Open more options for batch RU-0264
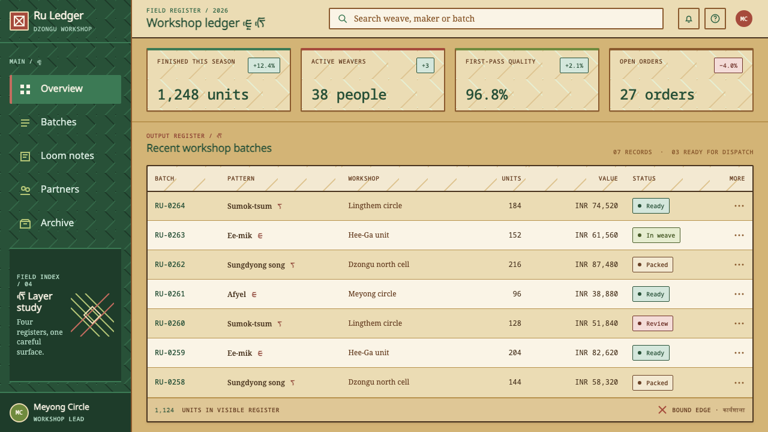This screenshot has height=432, width=768. (x=739, y=206)
